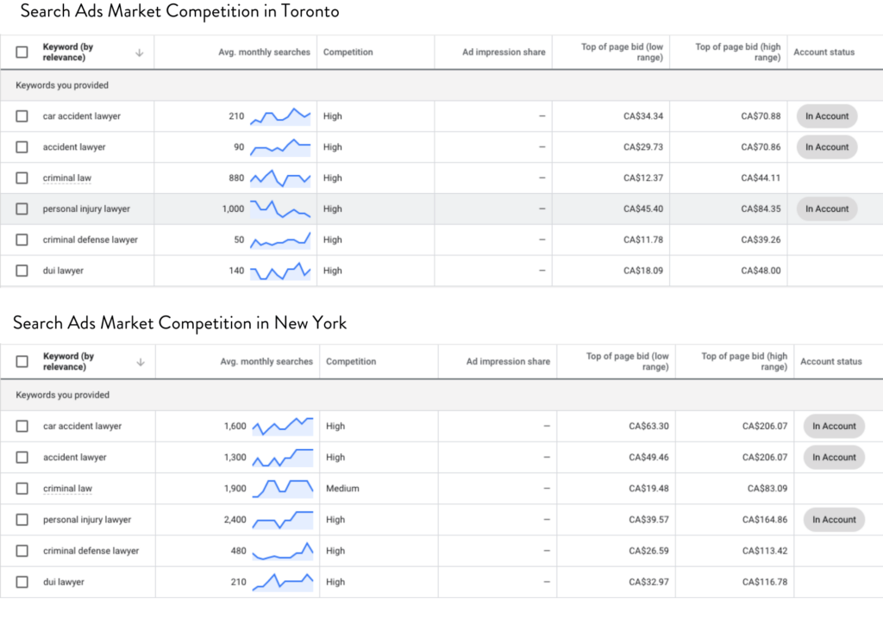Image resolution: width=883 pixels, height=624 pixels.
Task: Click trend sparkline for Toronto personal injury lawyer
Action: click(x=279, y=209)
